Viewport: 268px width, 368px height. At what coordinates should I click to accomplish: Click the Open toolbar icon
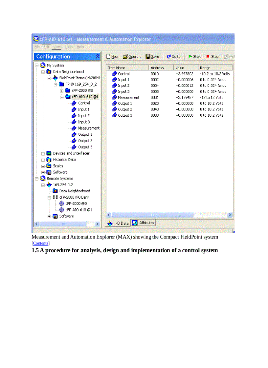[131, 56]
